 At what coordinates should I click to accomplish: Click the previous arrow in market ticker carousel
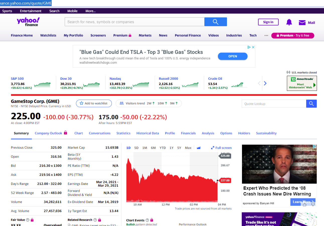point(260,83)
